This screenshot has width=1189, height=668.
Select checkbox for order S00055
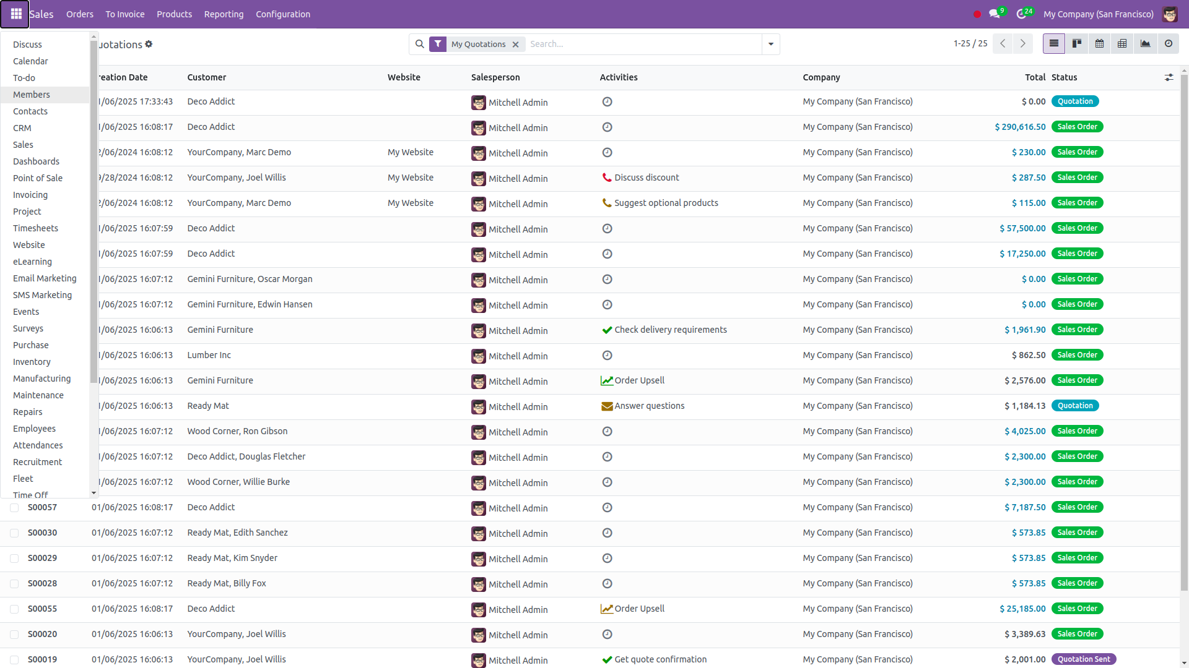tap(14, 609)
